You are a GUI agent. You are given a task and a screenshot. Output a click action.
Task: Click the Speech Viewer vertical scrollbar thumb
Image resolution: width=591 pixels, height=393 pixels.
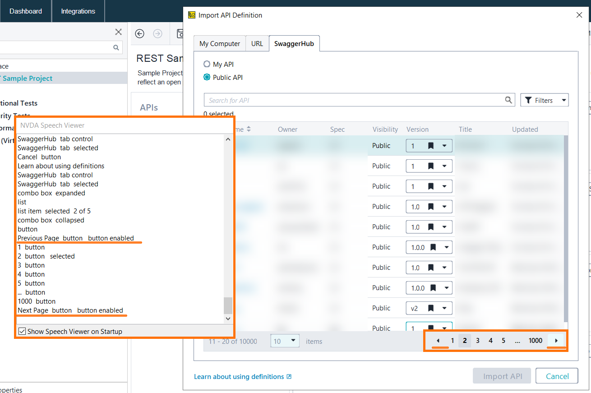(228, 305)
